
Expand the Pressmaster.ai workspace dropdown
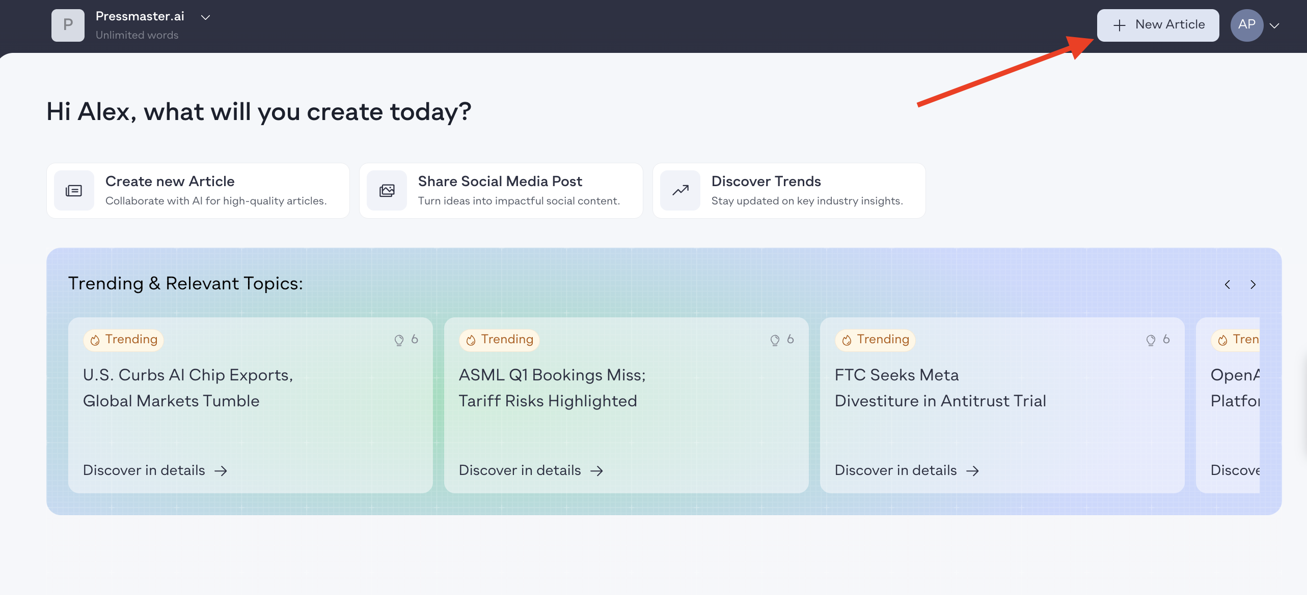point(205,17)
